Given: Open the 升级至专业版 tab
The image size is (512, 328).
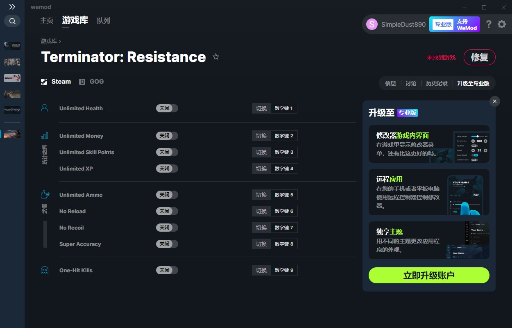Looking at the screenshot, I should point(473,83).
